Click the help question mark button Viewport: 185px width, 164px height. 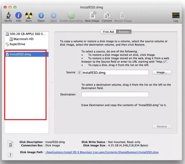(x=10, y=155)
